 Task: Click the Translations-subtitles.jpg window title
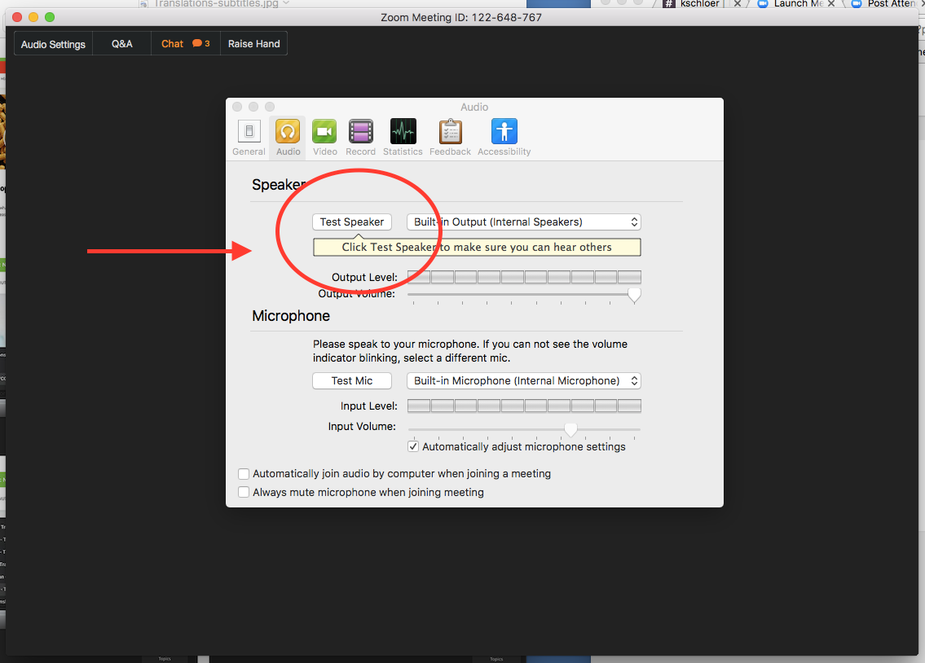(215, 3)
